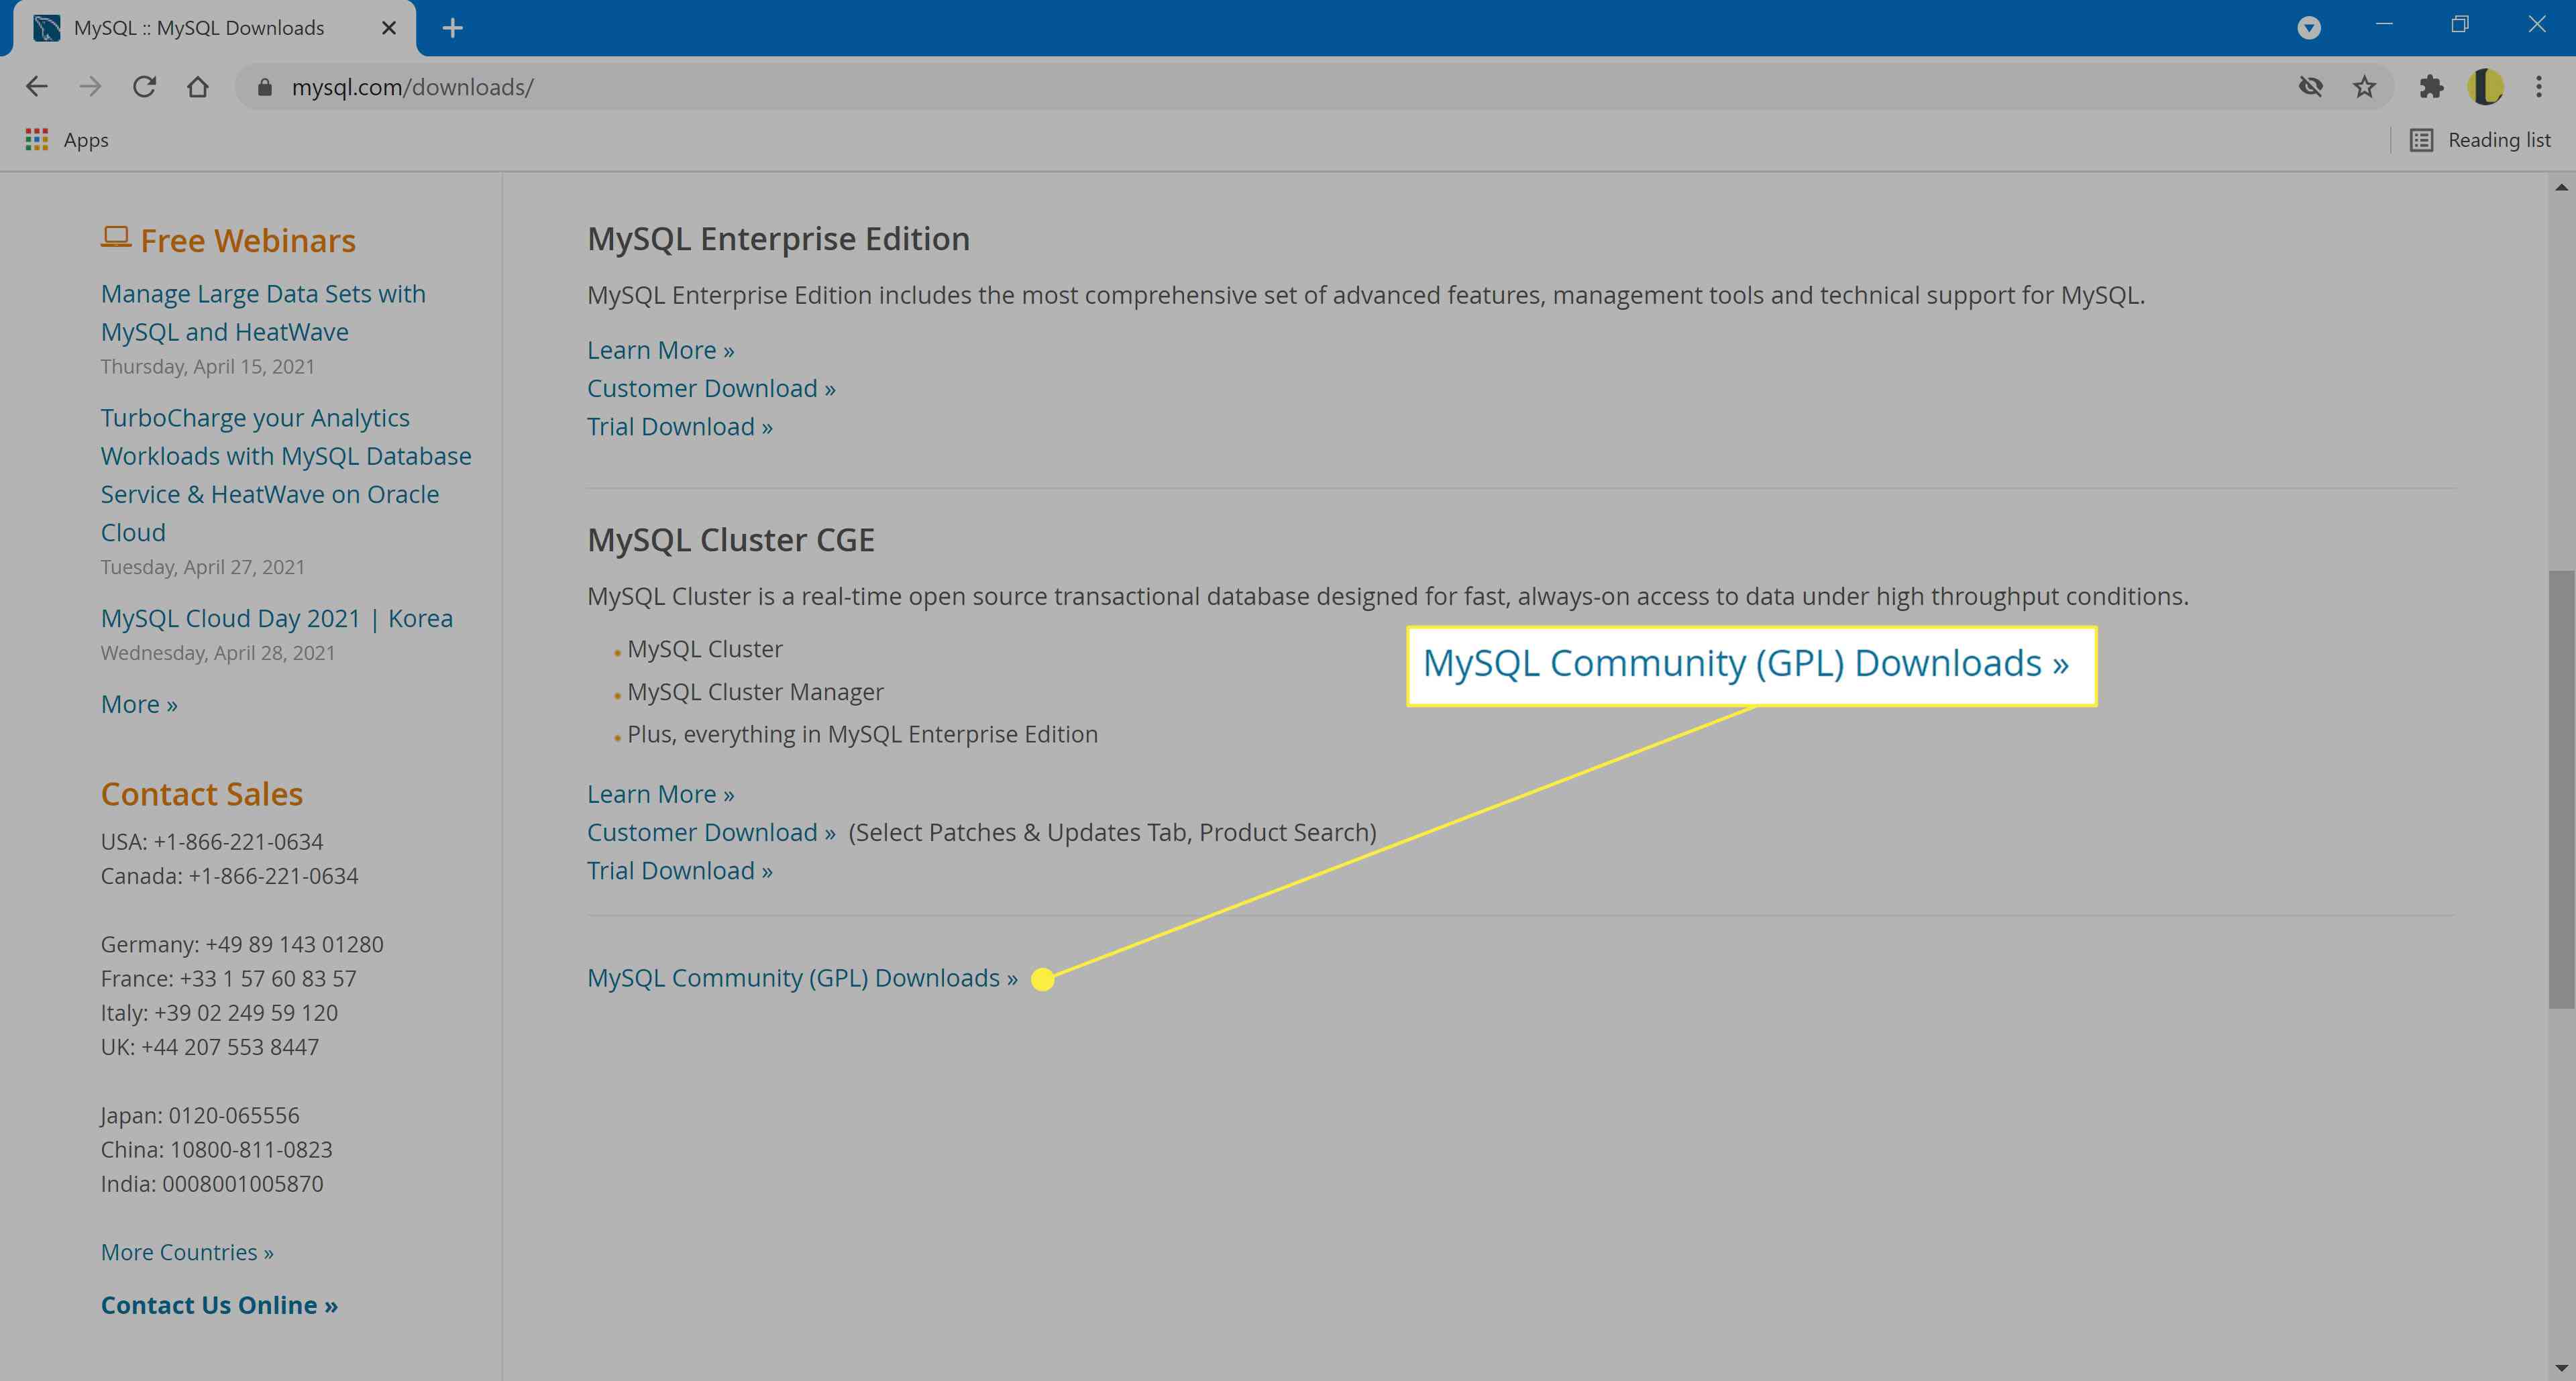2576x1381 pixels.
Task: Click Learn More » under Enterprise Edition
Action: (x=660, y=350)
